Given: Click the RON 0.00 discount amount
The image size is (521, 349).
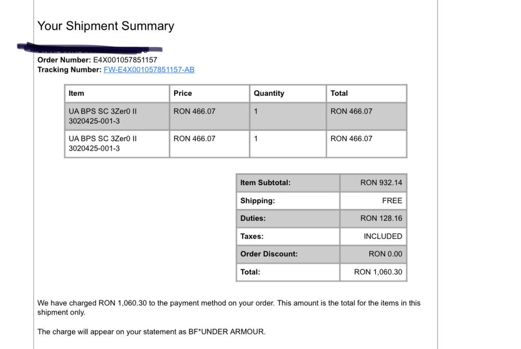Looking at the screenshot, I should tap(385, 254).
